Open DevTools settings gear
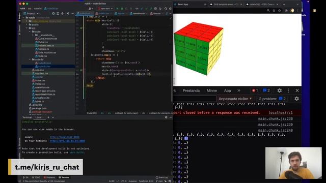326x183 pixels. pyautogui.click(x=280, y=90)
